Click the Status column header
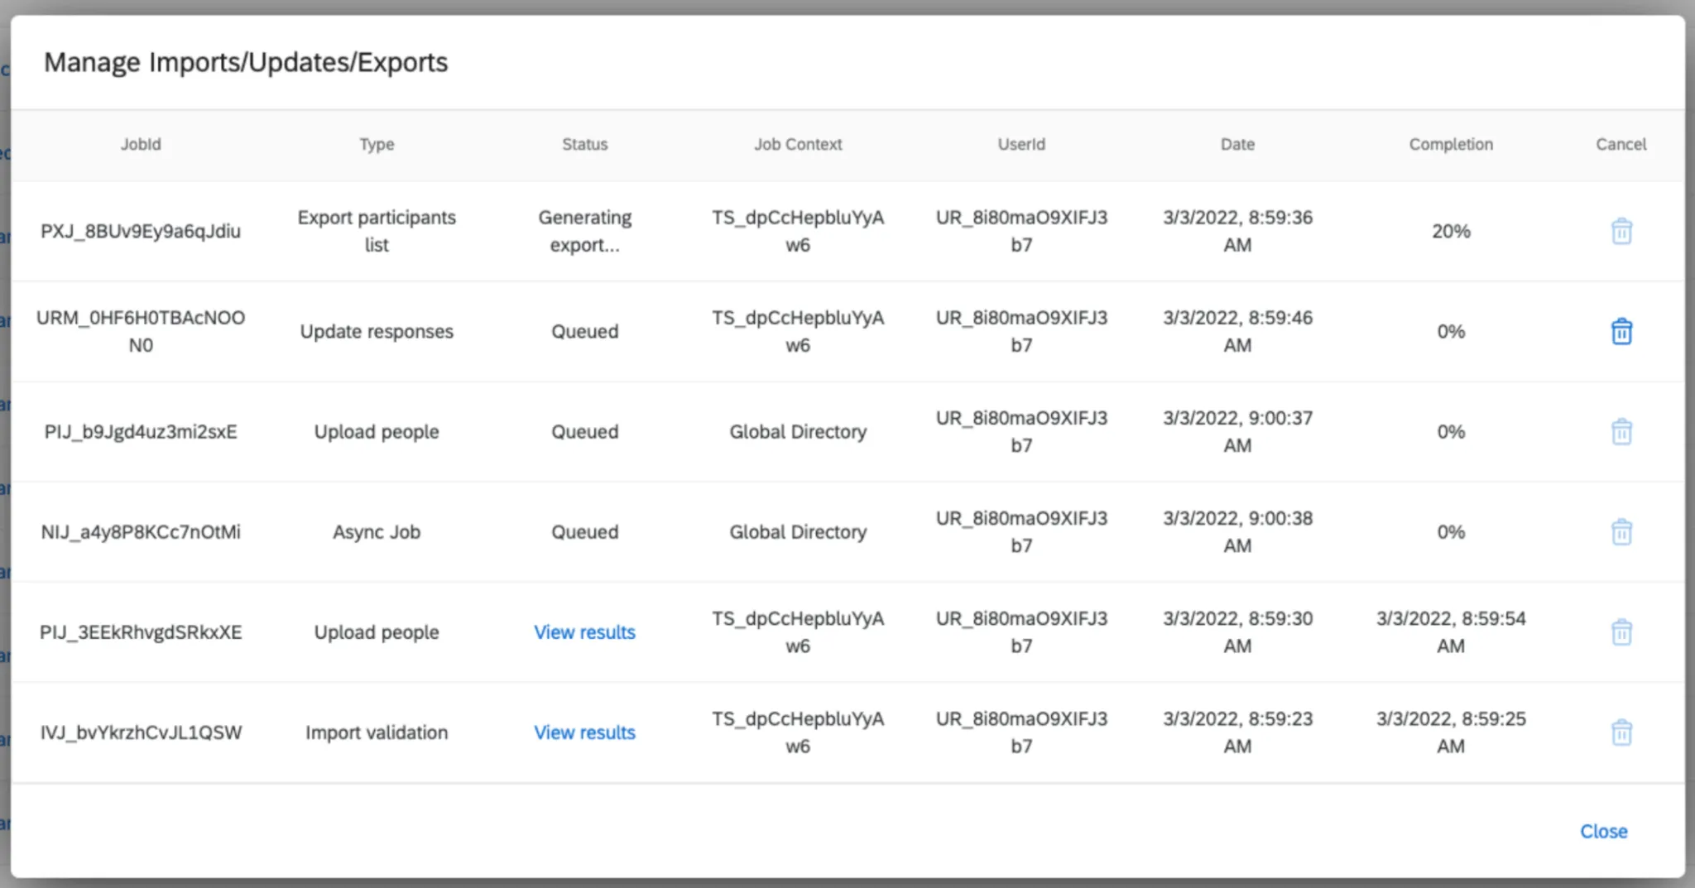The height and width of the screenshot is (888, 1695). (x=584, y=144)
